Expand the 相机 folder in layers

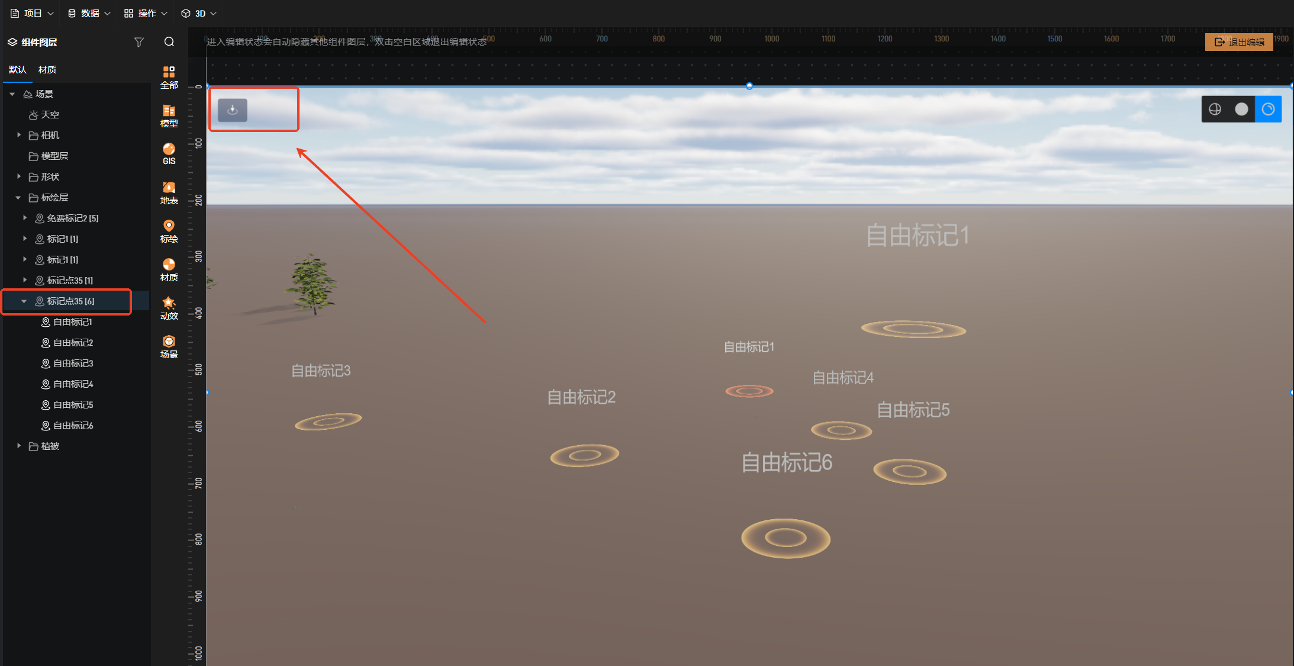point(19,136)
